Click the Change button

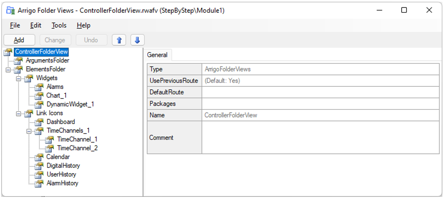(x=55, y=40)
